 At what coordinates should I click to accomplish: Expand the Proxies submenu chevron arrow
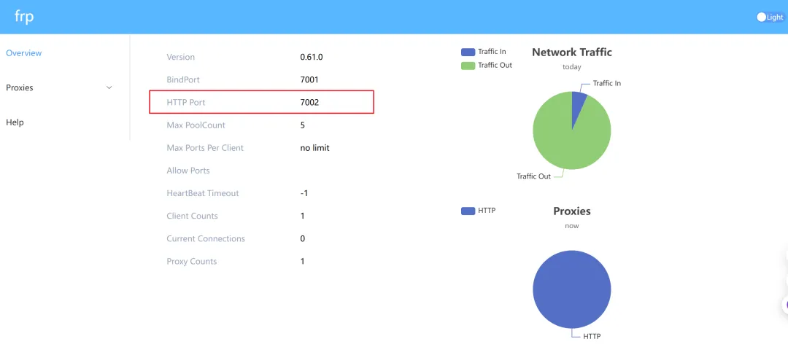[x=109, y=87]
